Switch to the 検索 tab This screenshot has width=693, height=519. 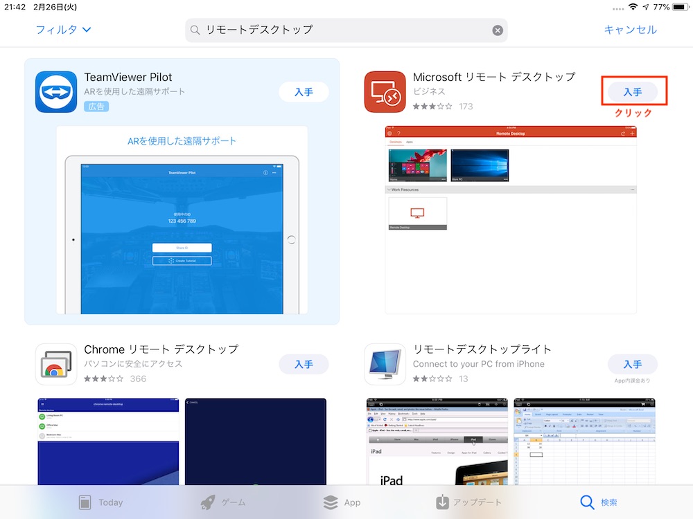[x=599, y=502]
